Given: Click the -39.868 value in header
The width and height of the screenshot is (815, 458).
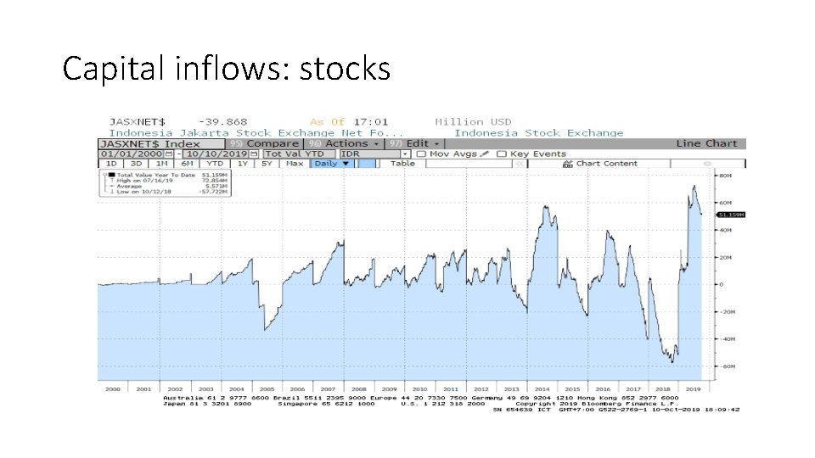Looking at the screenshot, I should tap(222, 122).
